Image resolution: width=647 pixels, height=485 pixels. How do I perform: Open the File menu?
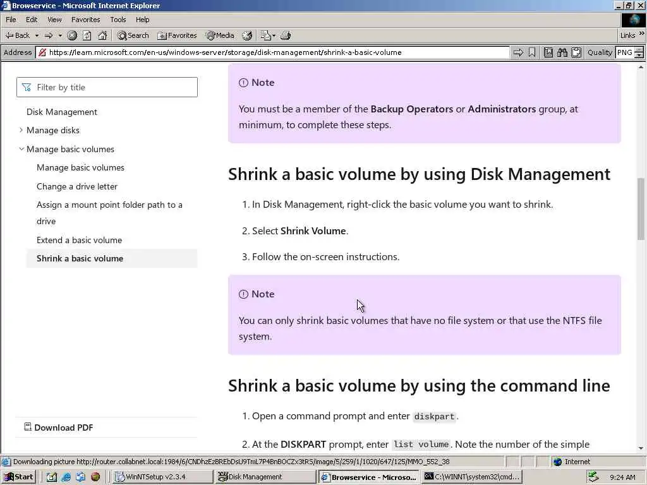11,20
